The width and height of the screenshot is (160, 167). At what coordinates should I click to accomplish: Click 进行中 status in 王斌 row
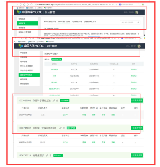(x=65, y=115)
